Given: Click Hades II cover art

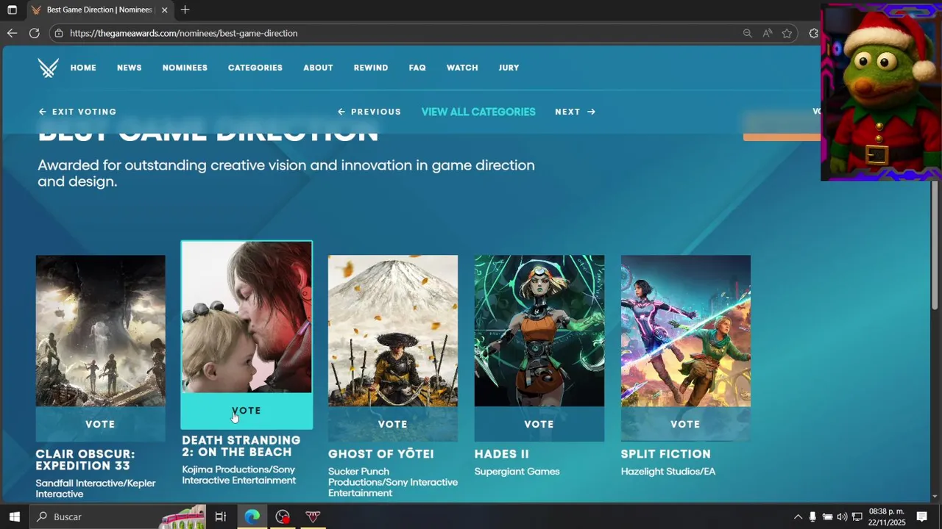Looking at the screenshot, I should [539, 331].
